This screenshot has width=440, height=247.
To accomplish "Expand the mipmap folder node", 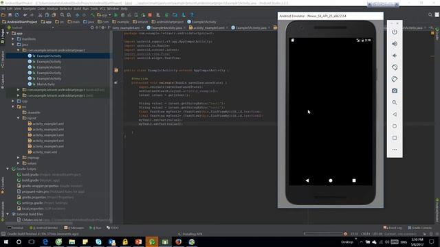I will point(19,158).
